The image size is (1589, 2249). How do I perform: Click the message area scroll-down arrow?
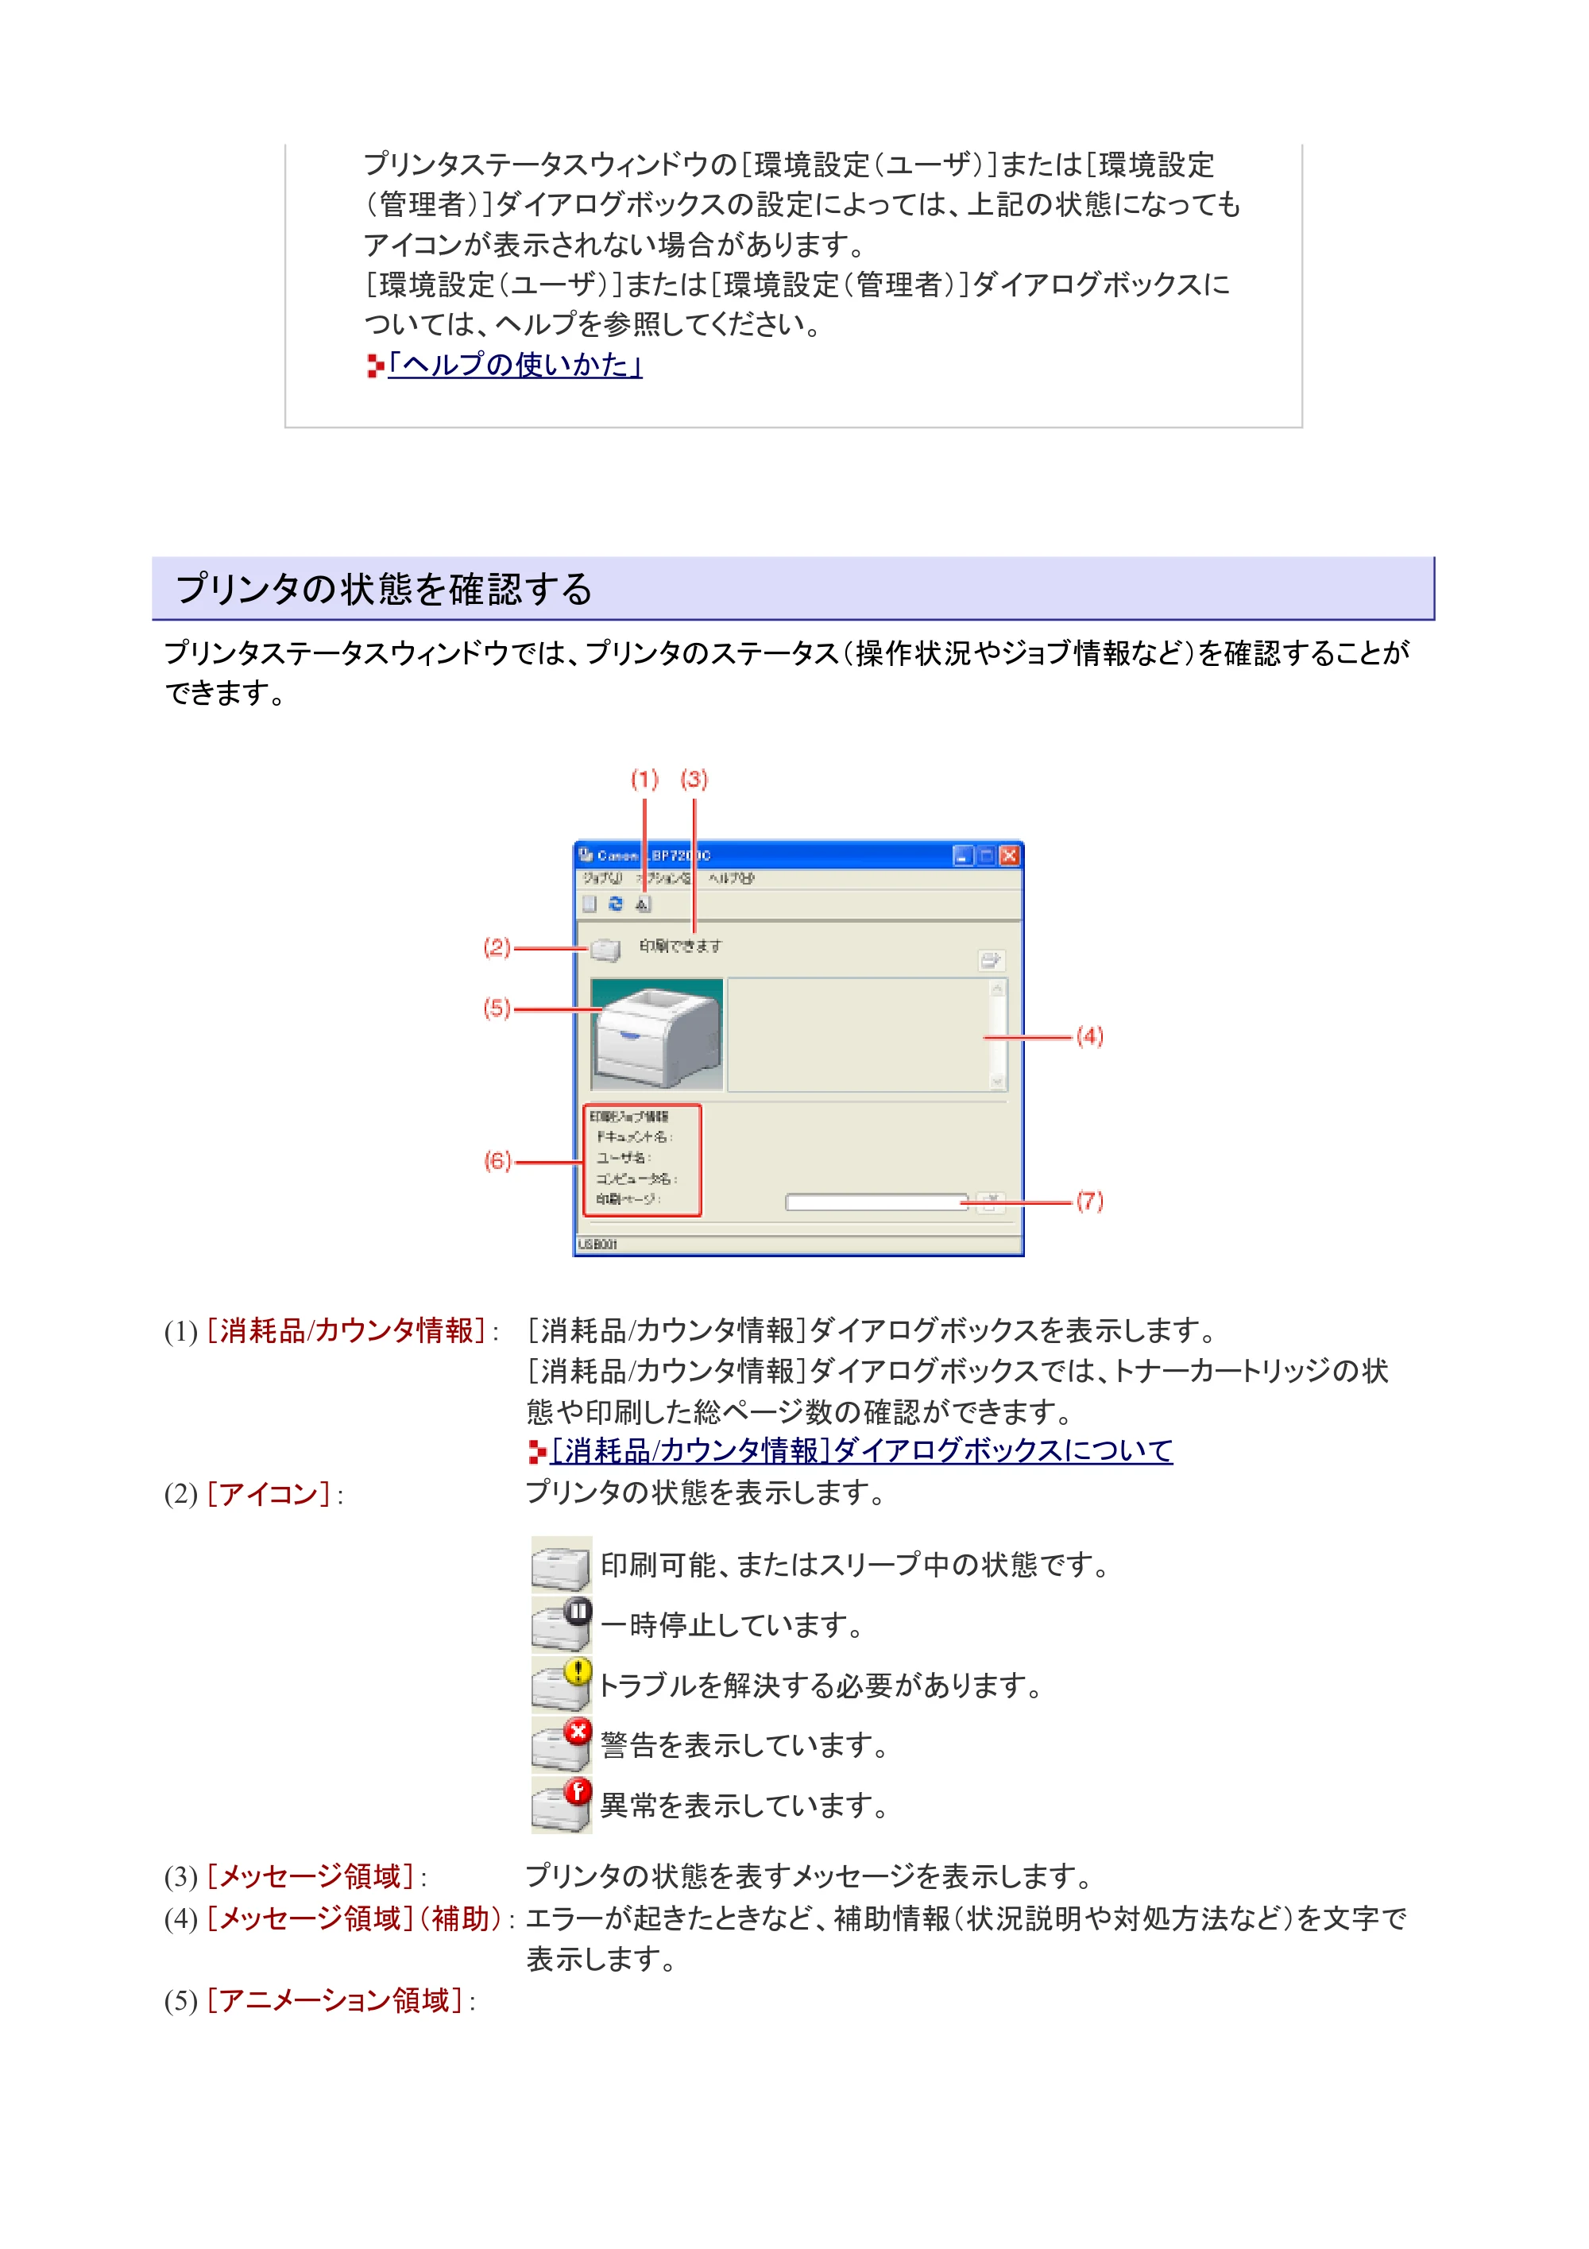(x=996, y=1081)
